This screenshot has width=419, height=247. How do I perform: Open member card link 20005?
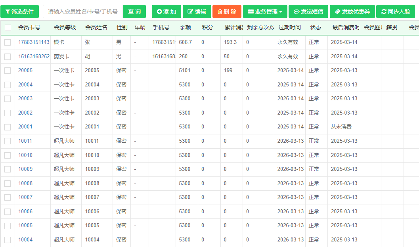25,70
